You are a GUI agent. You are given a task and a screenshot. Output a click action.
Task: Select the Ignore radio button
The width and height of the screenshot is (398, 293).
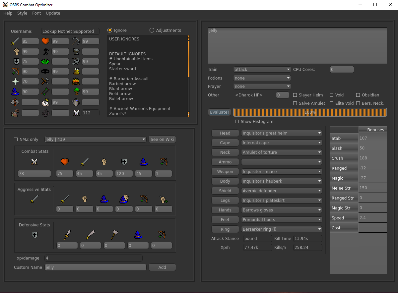(110, 30)
